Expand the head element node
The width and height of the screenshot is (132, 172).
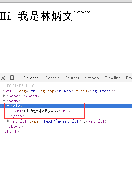[x=4, y=96]
